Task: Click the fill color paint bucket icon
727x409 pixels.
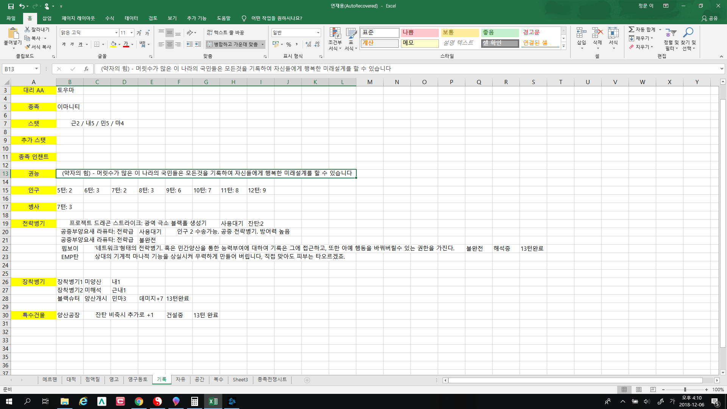Action: coord(113,44)
